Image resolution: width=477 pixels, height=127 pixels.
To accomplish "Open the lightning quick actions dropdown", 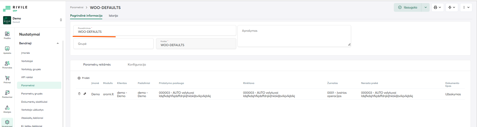I will point(452,7).
